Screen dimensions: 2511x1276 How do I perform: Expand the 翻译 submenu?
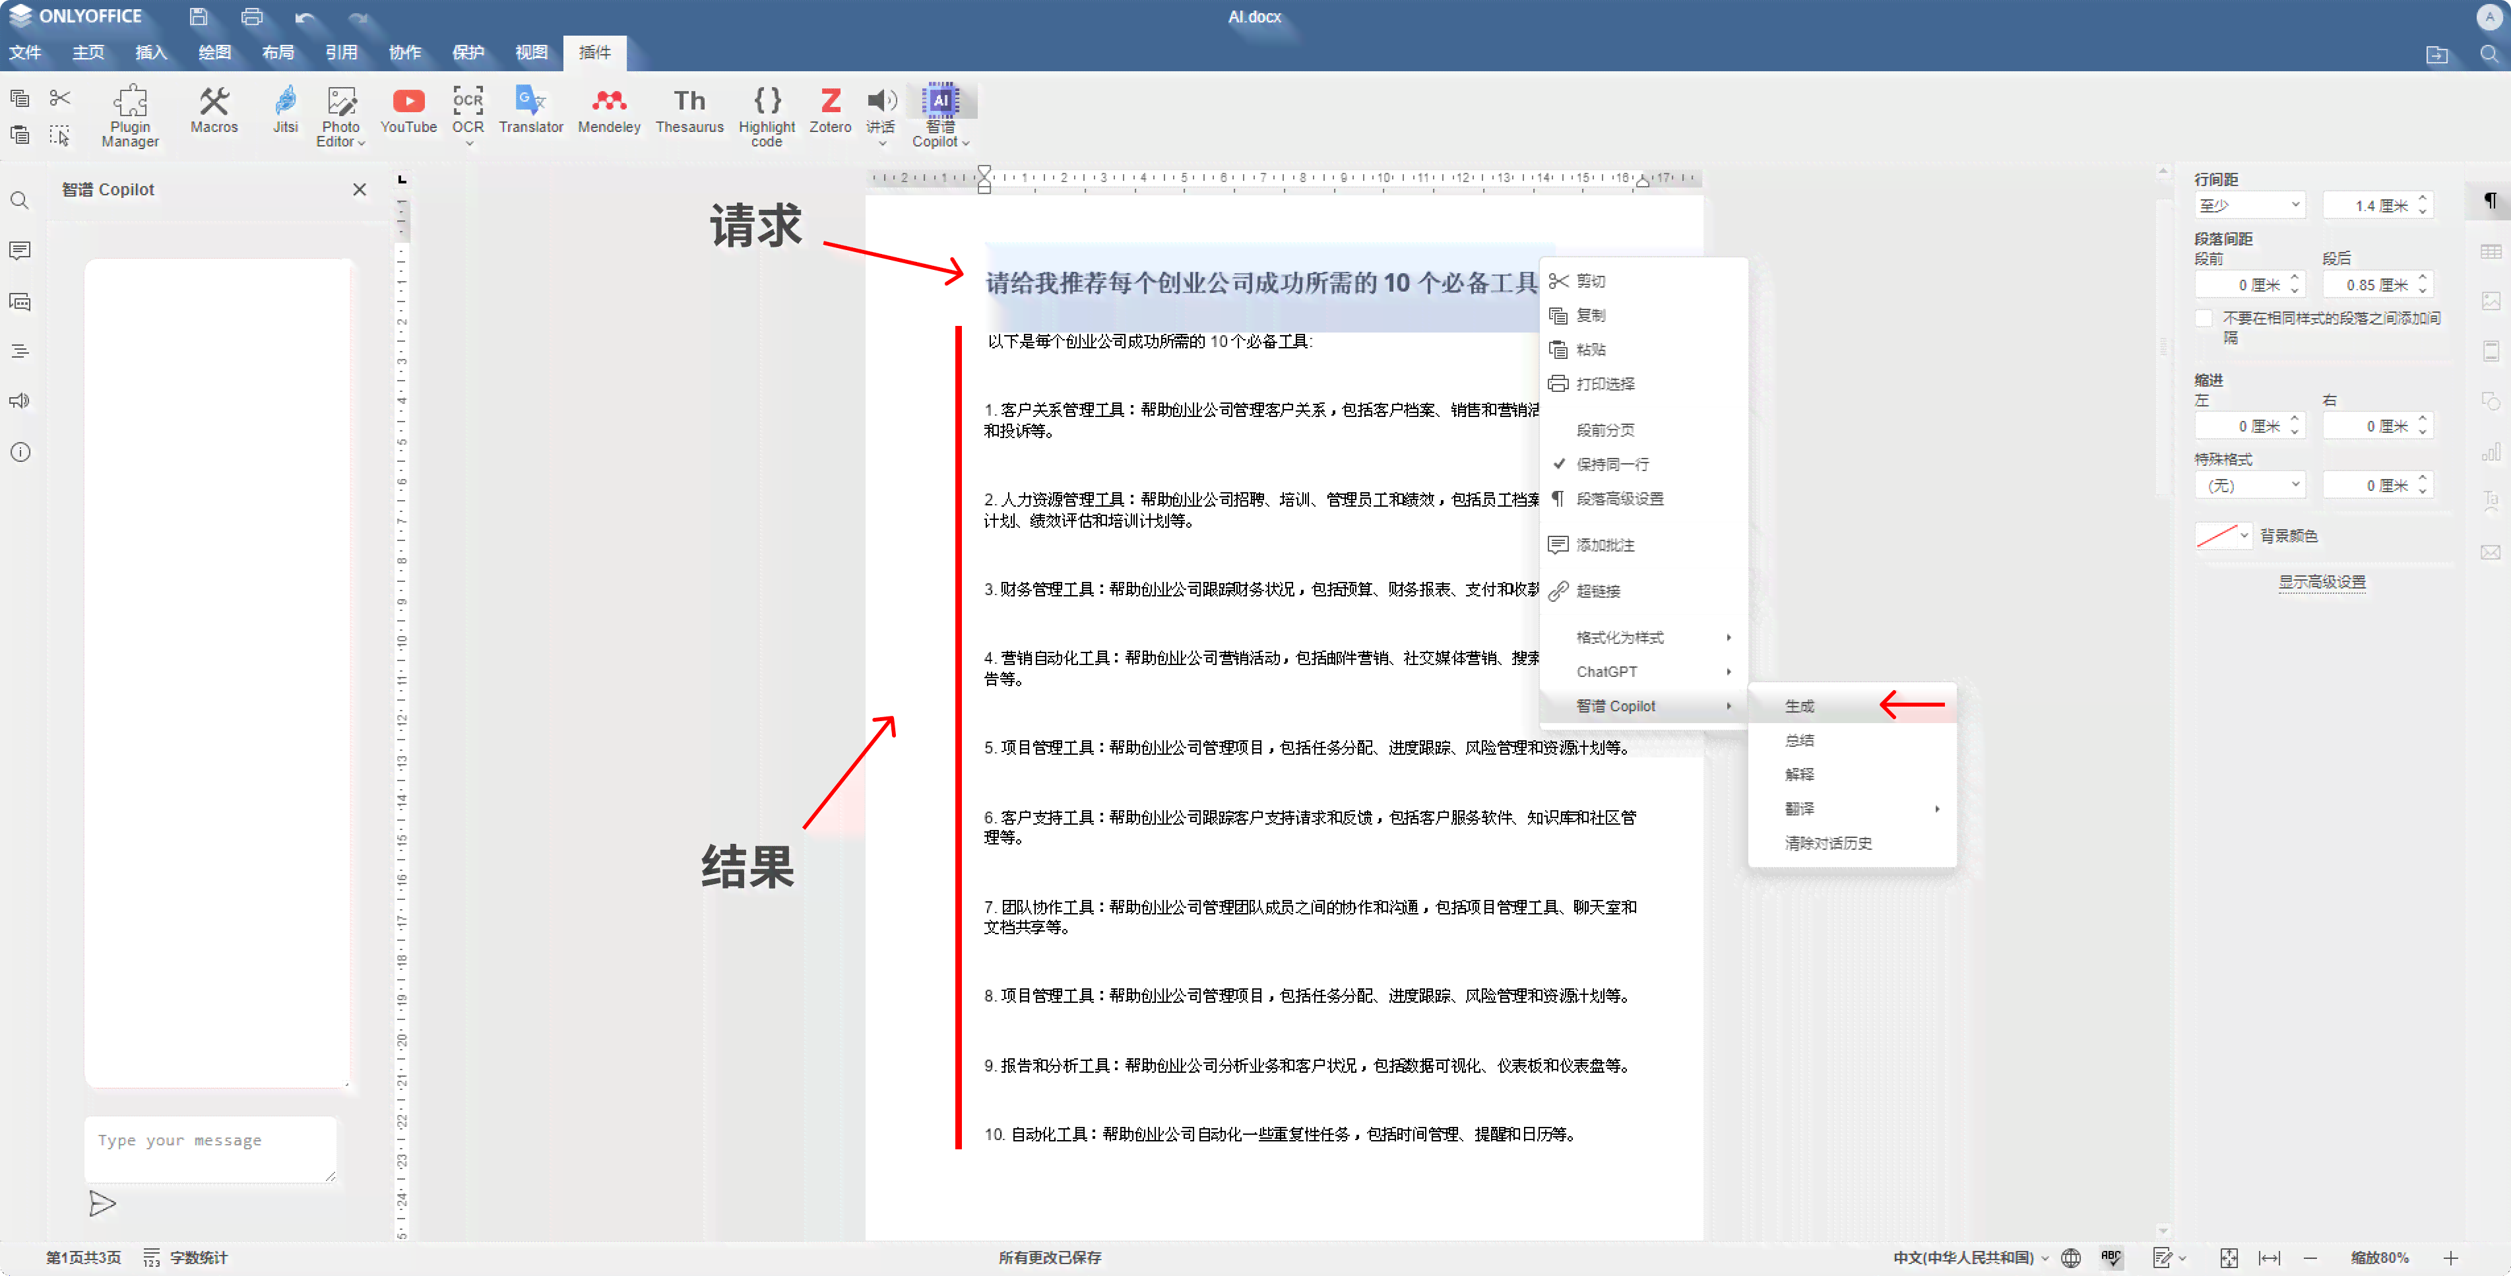click(1852, 809)
